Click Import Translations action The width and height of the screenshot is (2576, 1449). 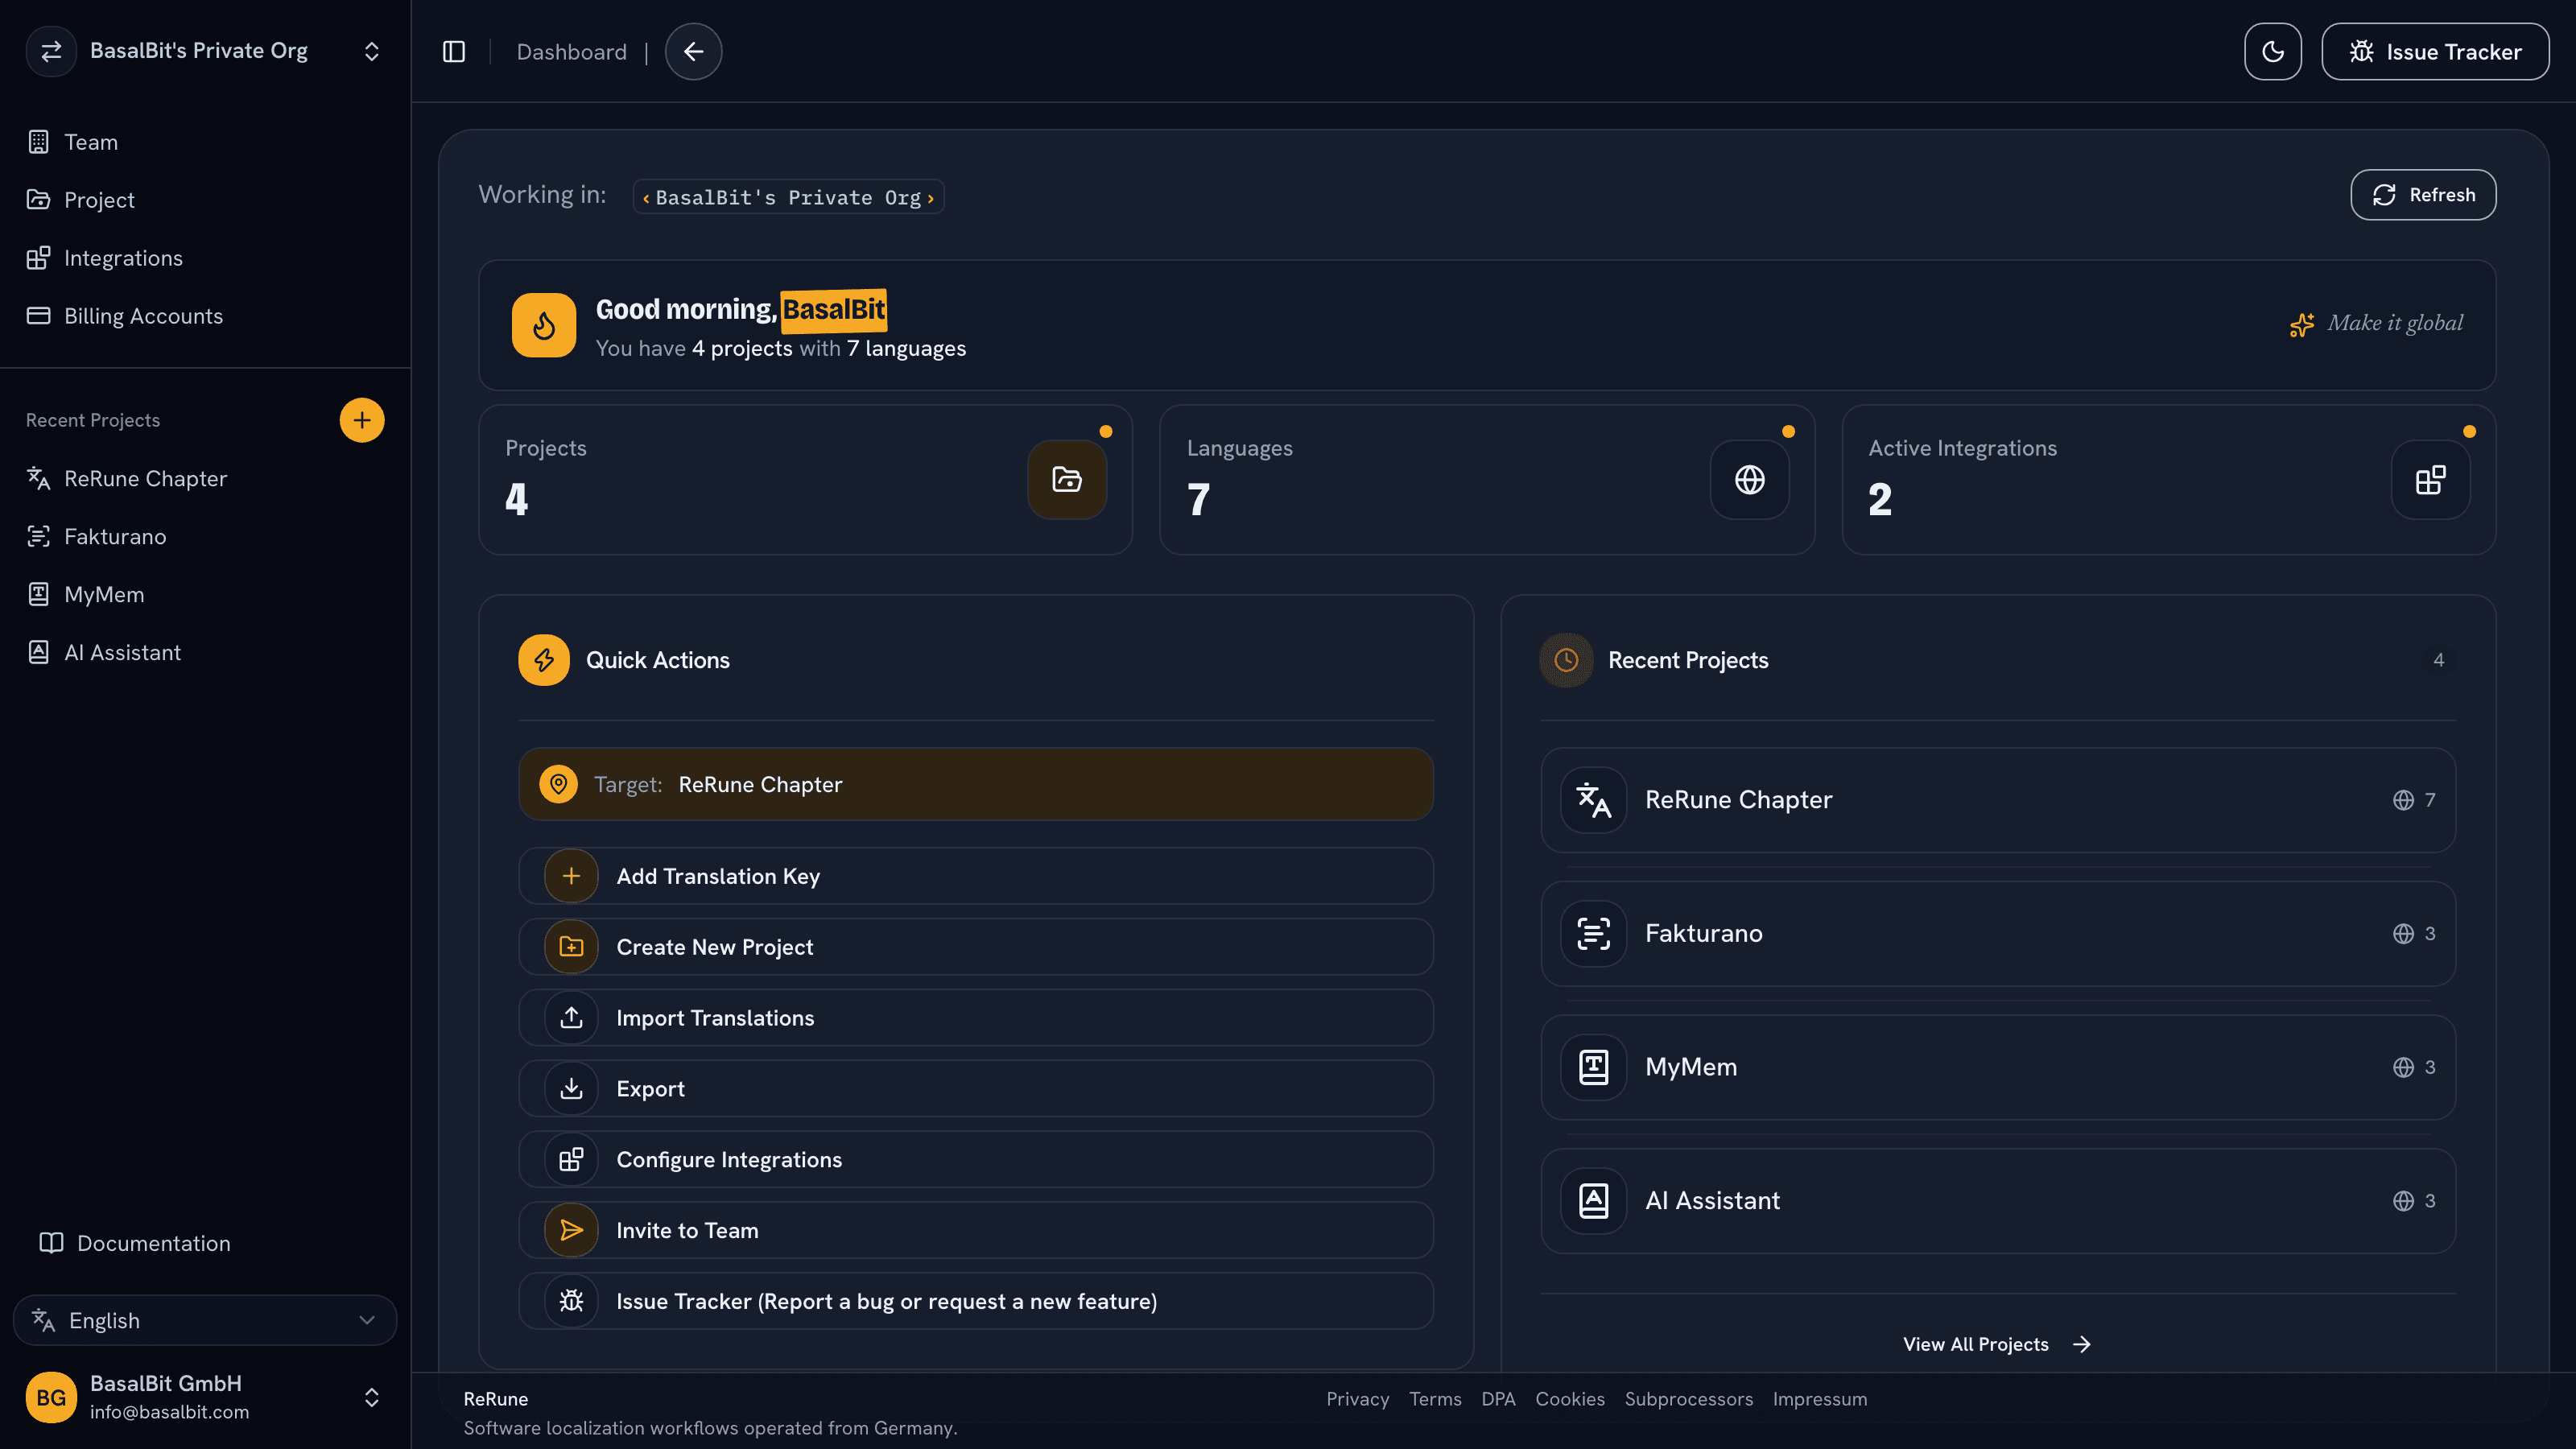pos(976,1018)
